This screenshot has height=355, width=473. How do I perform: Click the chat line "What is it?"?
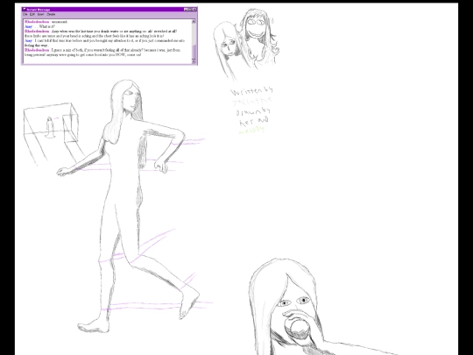click(x=46, y=26)
